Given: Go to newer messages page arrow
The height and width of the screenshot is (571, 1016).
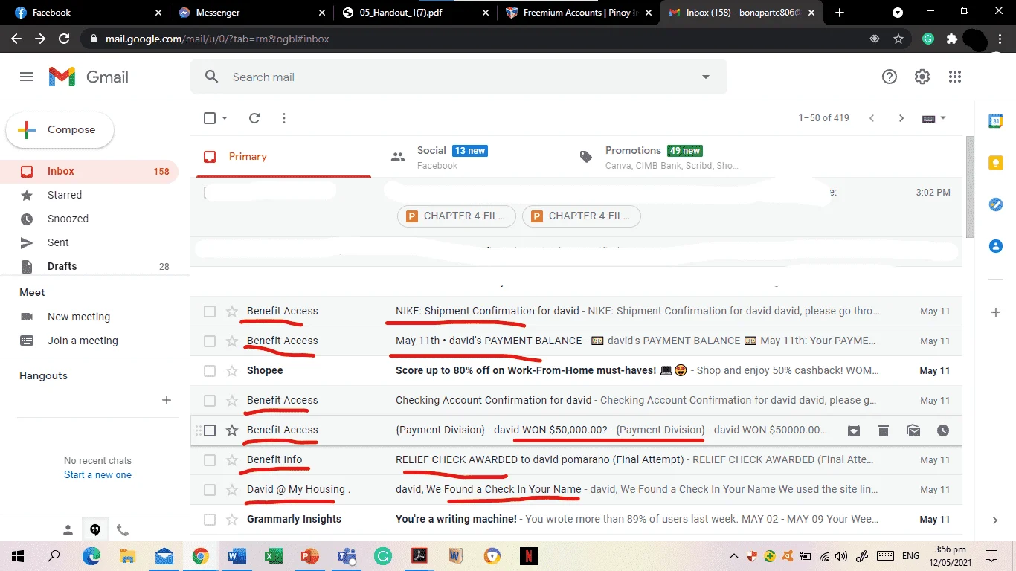Looking at the screenshot, I should [x=872, y=118].
